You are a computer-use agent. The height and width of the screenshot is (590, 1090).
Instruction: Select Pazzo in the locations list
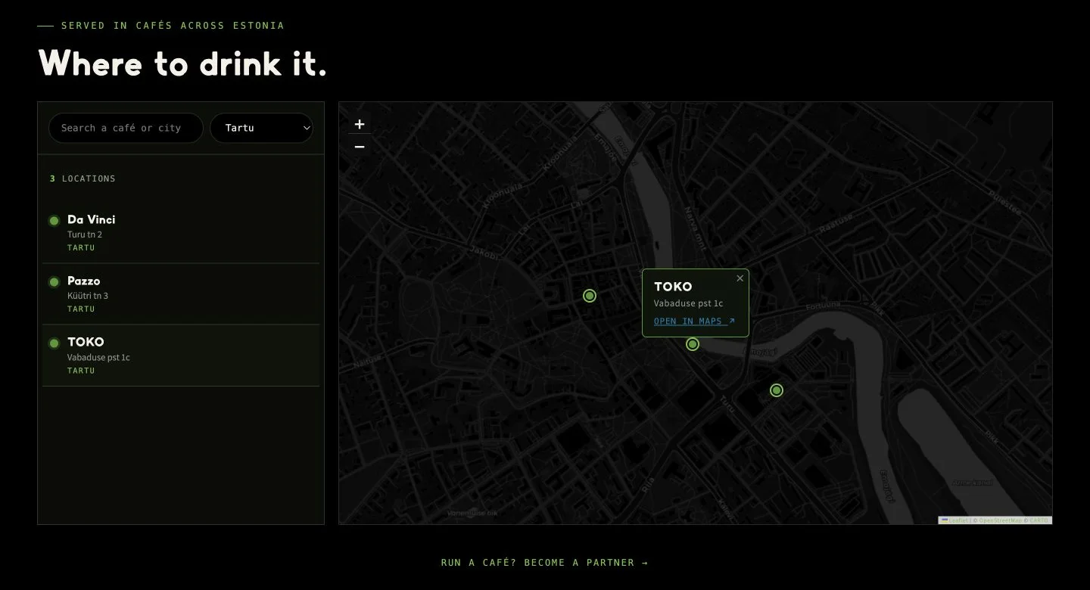[181, 294]
